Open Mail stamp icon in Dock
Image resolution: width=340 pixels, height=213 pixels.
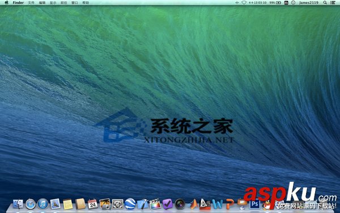56,204
